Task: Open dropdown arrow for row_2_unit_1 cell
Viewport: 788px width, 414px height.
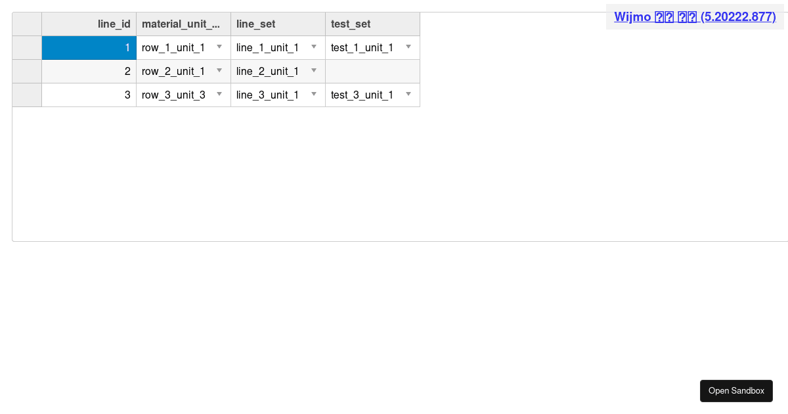Action: pyautogui.click(x=219, y=71)
